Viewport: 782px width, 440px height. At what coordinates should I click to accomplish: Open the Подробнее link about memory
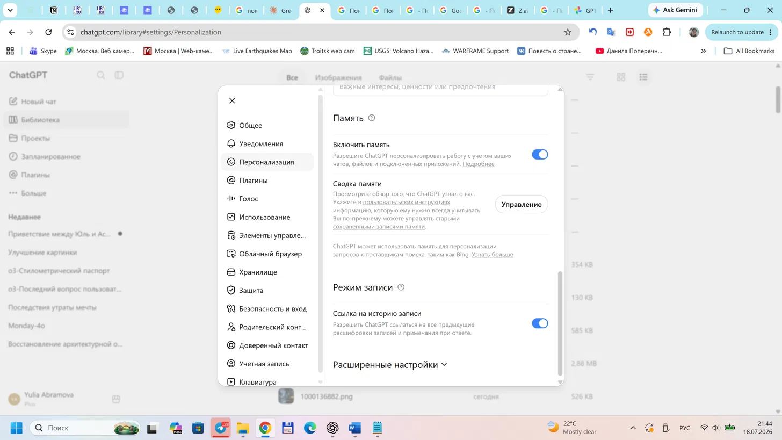tap(479, 164)
